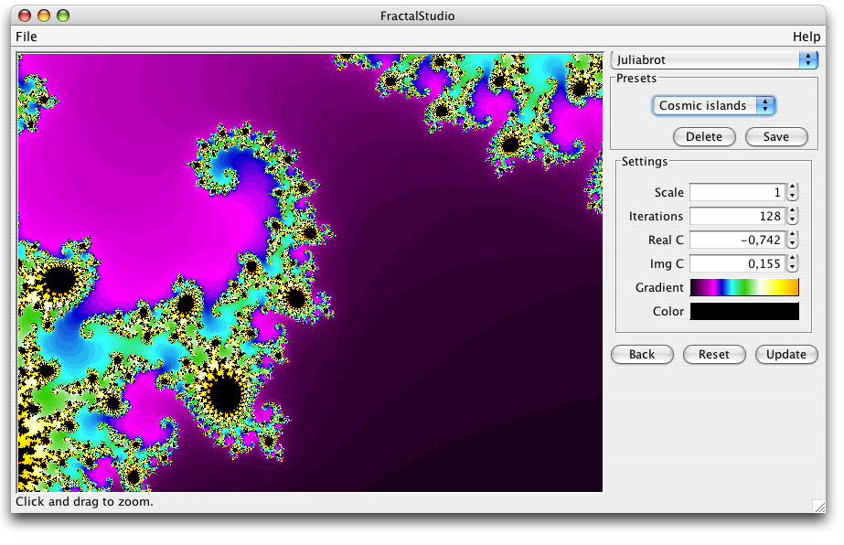Click the Img C value field
Screen dimensions: 844x545
pyautogui.click(x=736, y=263)
